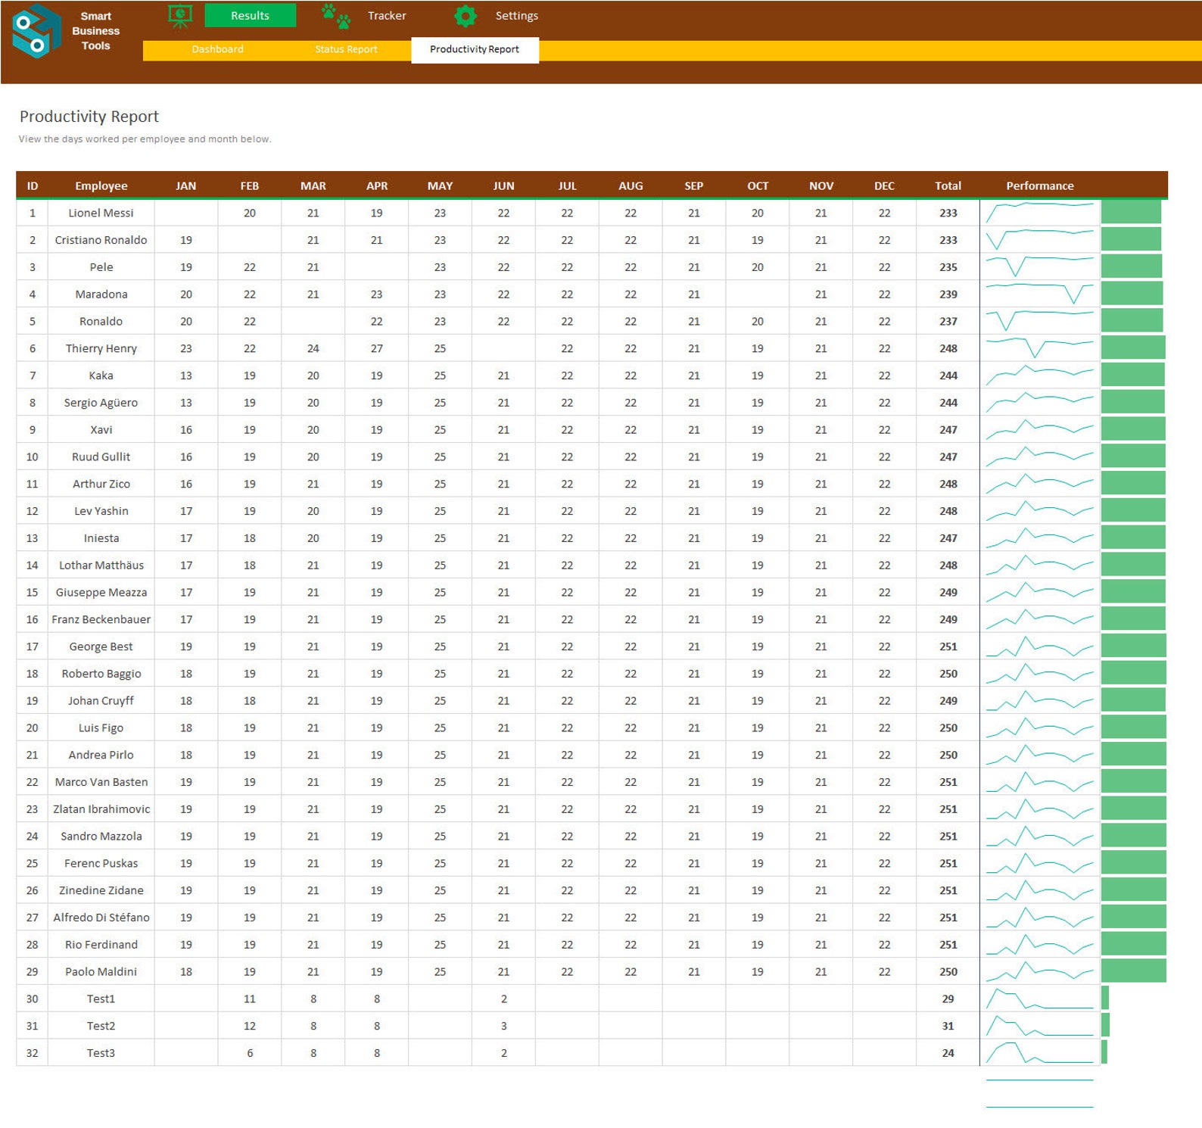
Task: Open the Results section
Action: (250, 16)
